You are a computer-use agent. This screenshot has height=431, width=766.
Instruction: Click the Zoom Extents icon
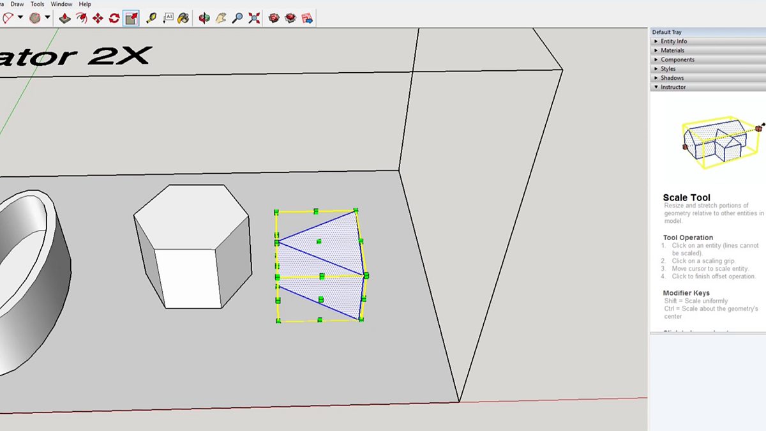[x=254, y=19]
